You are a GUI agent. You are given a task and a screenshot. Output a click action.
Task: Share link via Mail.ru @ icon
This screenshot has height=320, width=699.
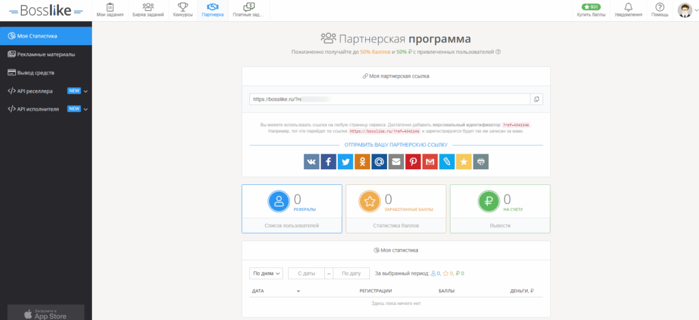380,162
